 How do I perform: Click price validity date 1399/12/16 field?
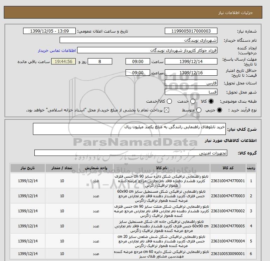pos(191,73)
